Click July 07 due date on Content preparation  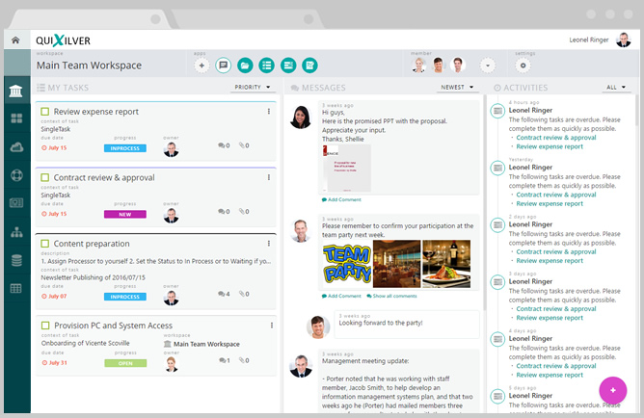54,297
